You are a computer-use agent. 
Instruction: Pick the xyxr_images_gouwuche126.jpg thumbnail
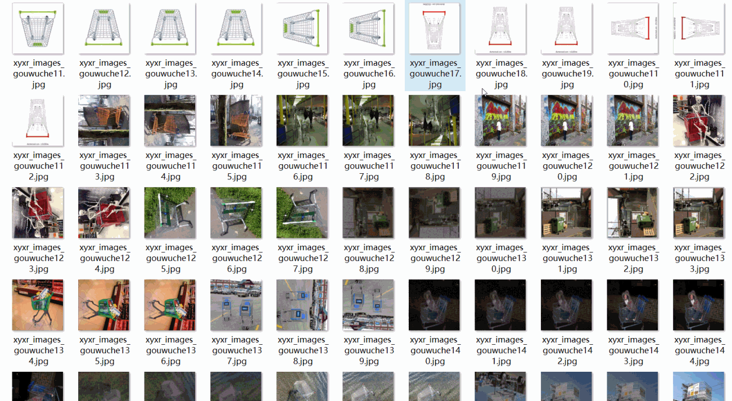click(x=236, y=213)
